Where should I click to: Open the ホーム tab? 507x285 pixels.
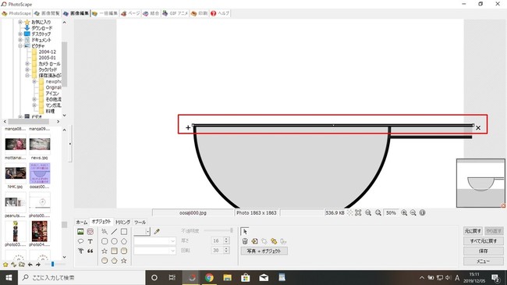[81, 223]
